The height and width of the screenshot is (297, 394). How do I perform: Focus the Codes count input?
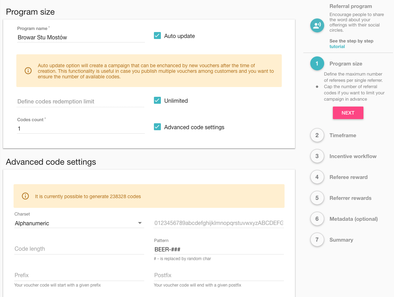(81, 128)
